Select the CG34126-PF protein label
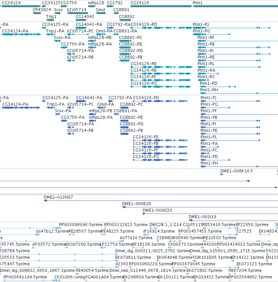The width and height of the screenshot is (278, 282). [145, 150]
